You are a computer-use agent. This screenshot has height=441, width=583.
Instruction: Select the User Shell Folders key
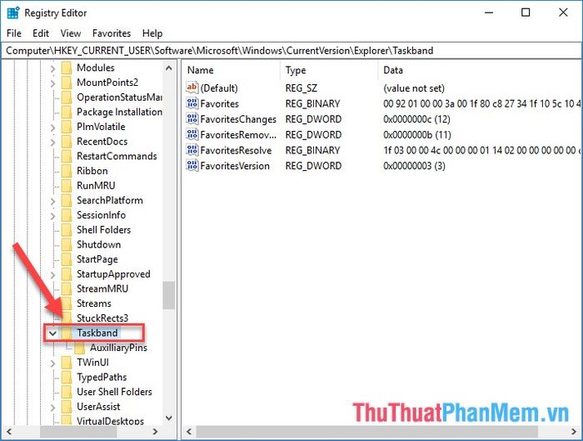click(x=114, y=392)
